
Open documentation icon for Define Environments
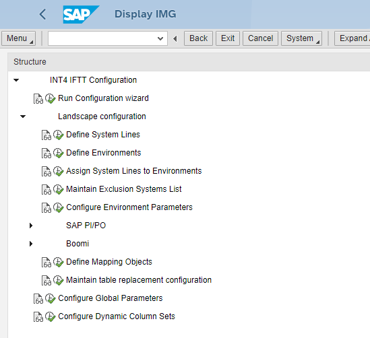[x=47, y=153]
